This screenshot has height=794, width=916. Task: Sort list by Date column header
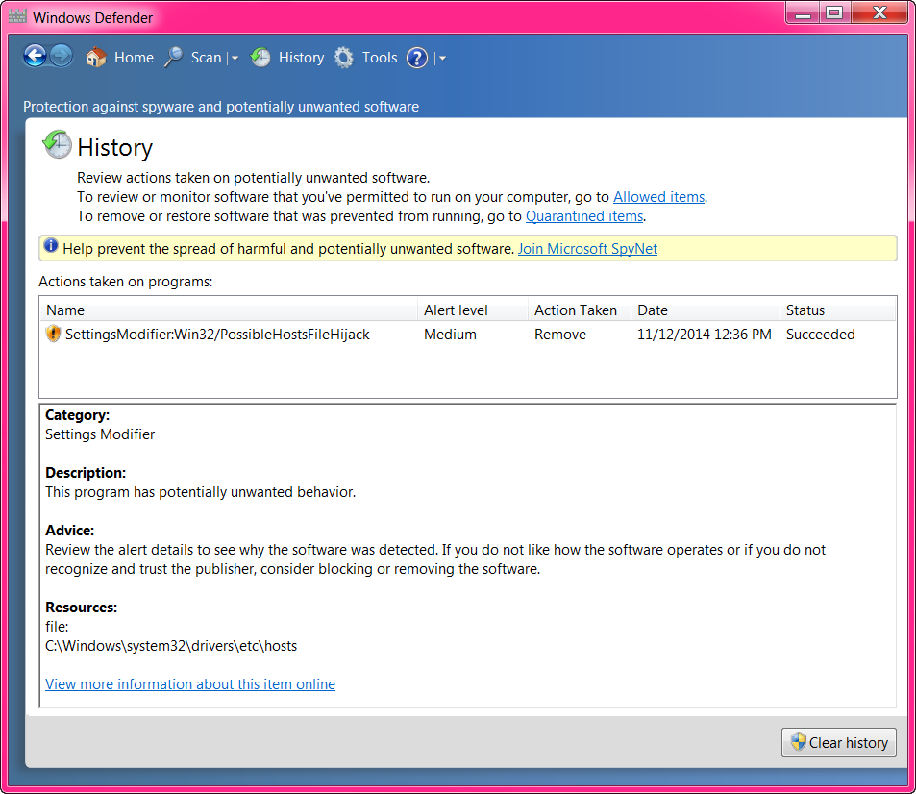coord(706,310)
